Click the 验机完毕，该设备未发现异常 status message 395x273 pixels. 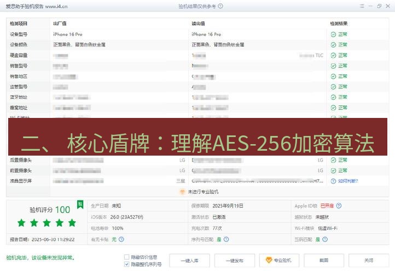coord(40,258)
